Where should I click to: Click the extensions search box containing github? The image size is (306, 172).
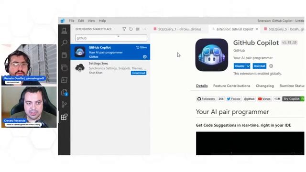(x=111, y=38)
